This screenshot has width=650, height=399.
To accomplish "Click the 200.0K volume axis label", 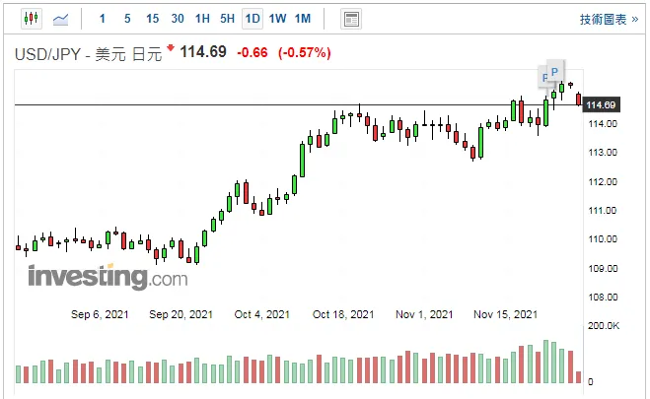I will click(604, 326).
